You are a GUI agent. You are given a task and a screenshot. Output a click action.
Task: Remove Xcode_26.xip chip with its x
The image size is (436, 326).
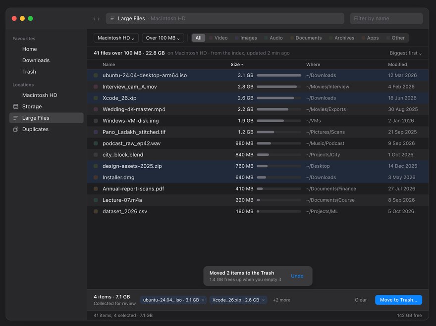[x=263, y=300]
